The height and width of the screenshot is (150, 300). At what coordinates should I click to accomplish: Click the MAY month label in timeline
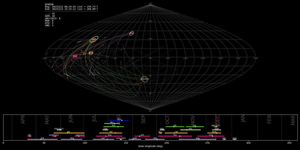coord(47,119)
